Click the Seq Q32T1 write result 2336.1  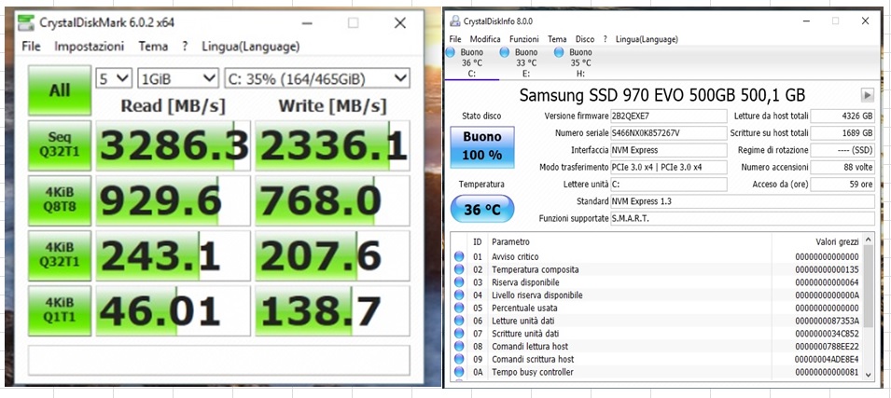coord(332,145)
